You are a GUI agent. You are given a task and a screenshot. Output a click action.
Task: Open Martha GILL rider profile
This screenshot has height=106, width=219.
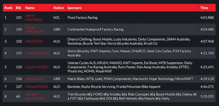pos(35,79)
